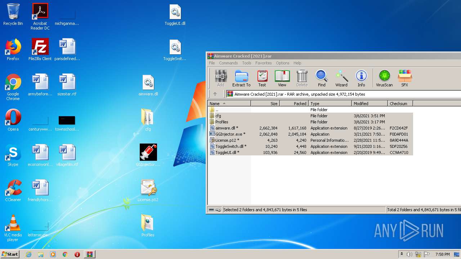Select the sizestar.rtf desktop document
The width and height of the screenshot is (461, 259).
[x=67, y=85]
